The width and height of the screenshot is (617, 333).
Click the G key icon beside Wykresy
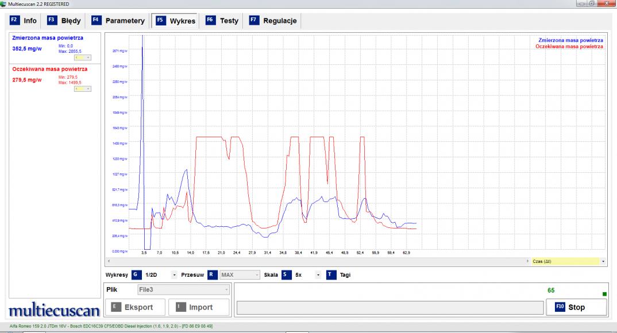pyautogui.click(x=136, y=274)
